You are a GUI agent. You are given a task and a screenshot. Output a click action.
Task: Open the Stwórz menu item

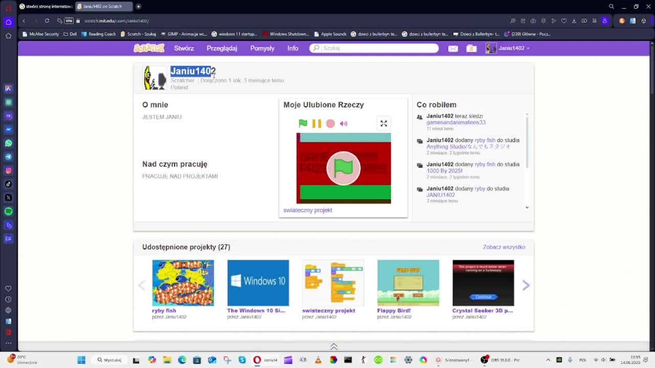(x=184, y=48)
